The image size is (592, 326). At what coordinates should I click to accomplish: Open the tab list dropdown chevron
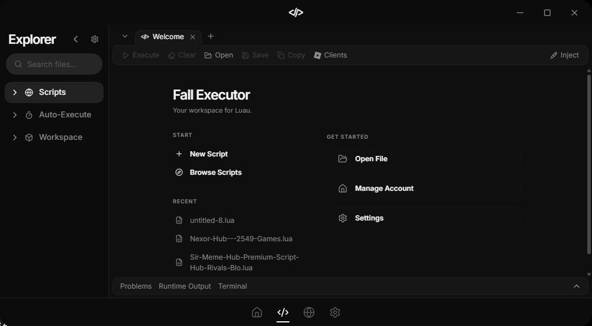pyautogui.click(x=124, y=36)
